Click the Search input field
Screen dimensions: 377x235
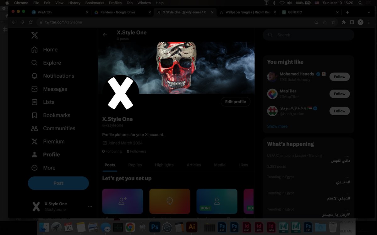point(309,35)
